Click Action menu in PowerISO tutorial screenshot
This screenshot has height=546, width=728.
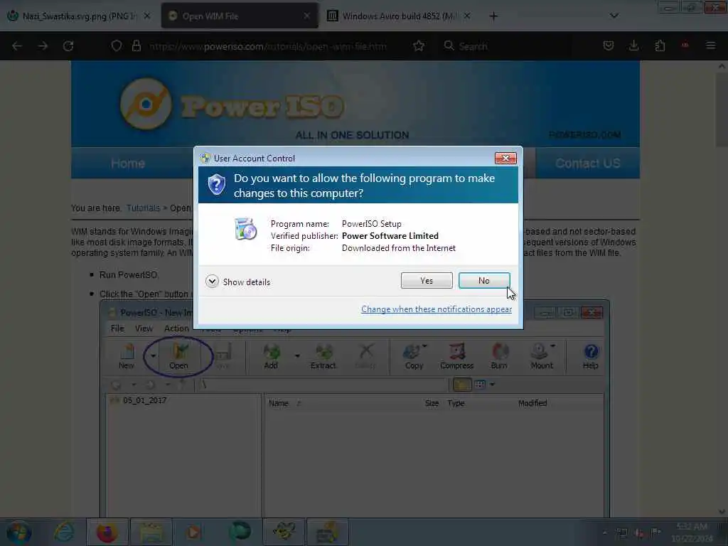pyautogui.click(x=176, y=328)
